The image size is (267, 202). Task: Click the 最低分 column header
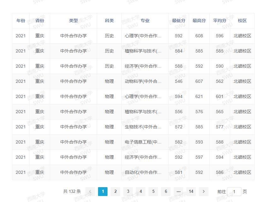coord(178,21)
